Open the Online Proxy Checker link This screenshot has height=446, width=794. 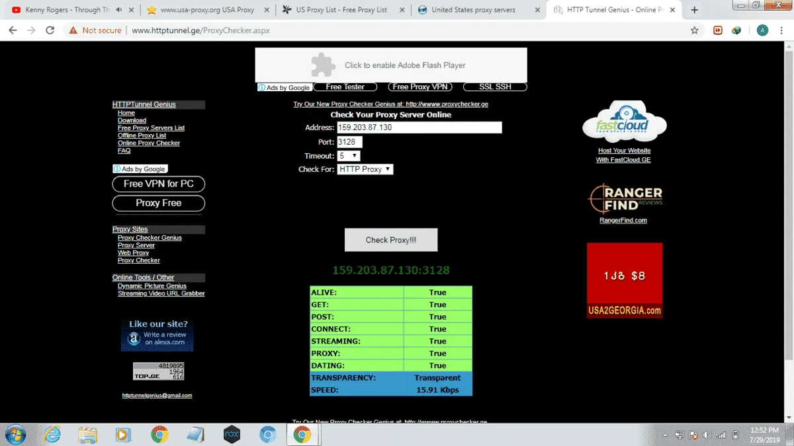click(149, 143)
